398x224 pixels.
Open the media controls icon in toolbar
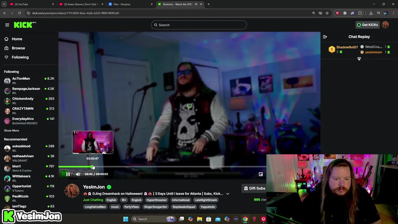pyautogui.click(x=378, y=13)
